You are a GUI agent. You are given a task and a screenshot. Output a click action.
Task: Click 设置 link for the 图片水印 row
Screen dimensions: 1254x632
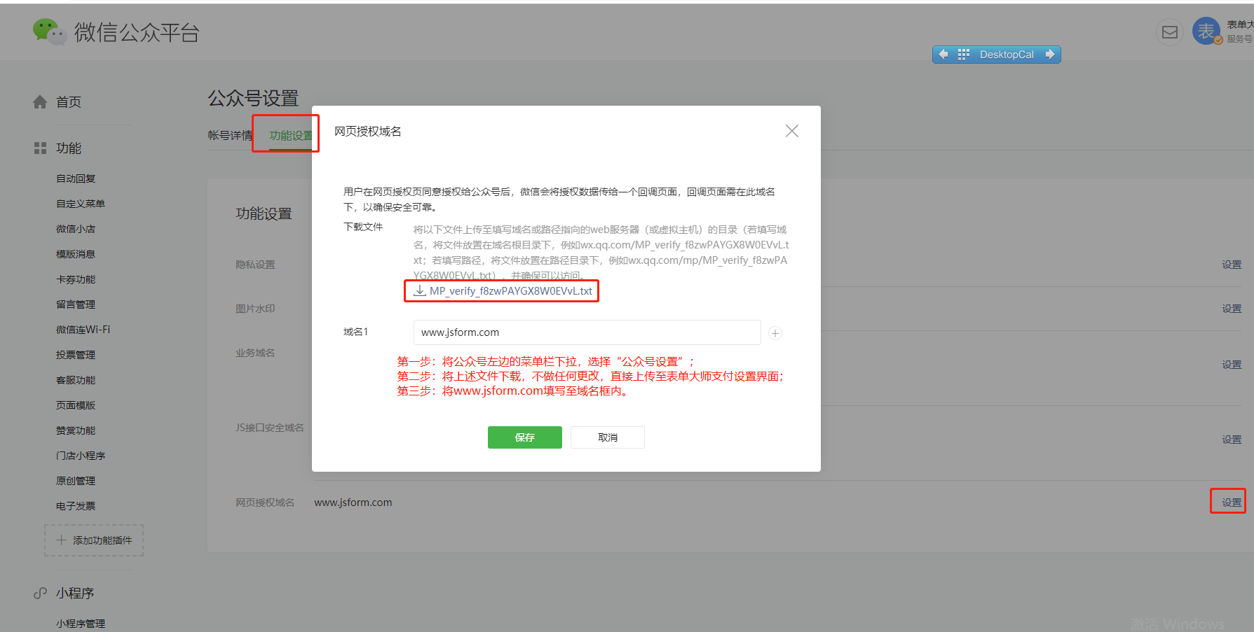(x=1232, y=309)
